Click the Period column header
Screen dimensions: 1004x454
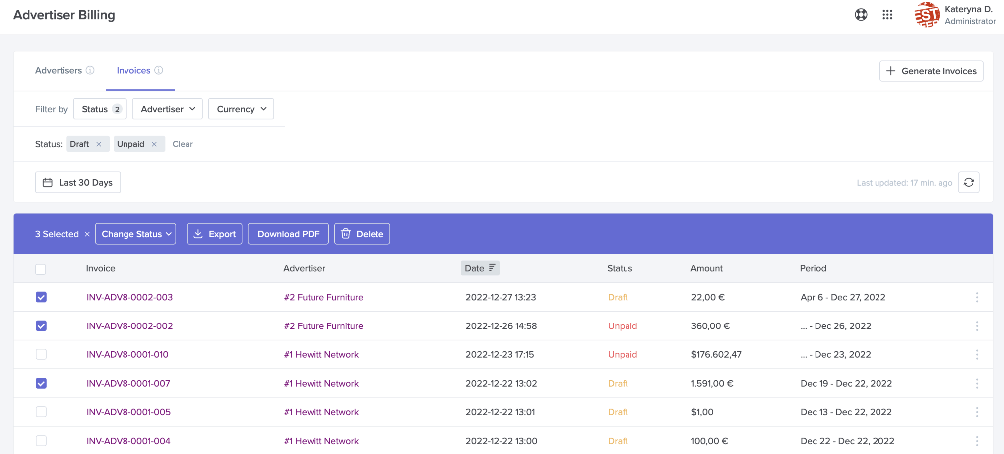[813, 268]
